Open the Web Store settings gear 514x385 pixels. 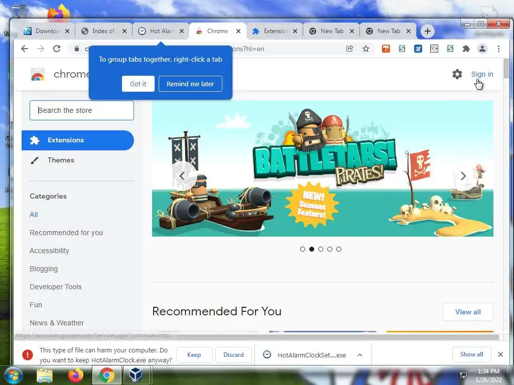[457, 74]
